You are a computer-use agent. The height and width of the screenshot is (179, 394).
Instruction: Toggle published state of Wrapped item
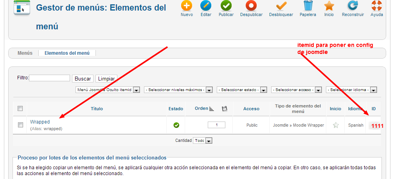click(x=176, y=125)
